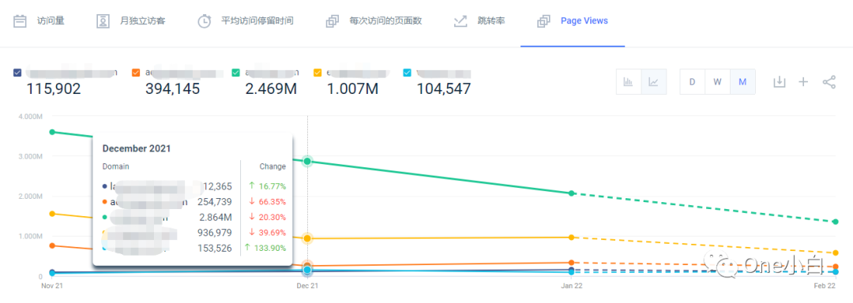Image resolution: width=853 pixels, height=303 pixels.
Task: Click the pages icon beside Page Views
Action: (x=543, y=21)
